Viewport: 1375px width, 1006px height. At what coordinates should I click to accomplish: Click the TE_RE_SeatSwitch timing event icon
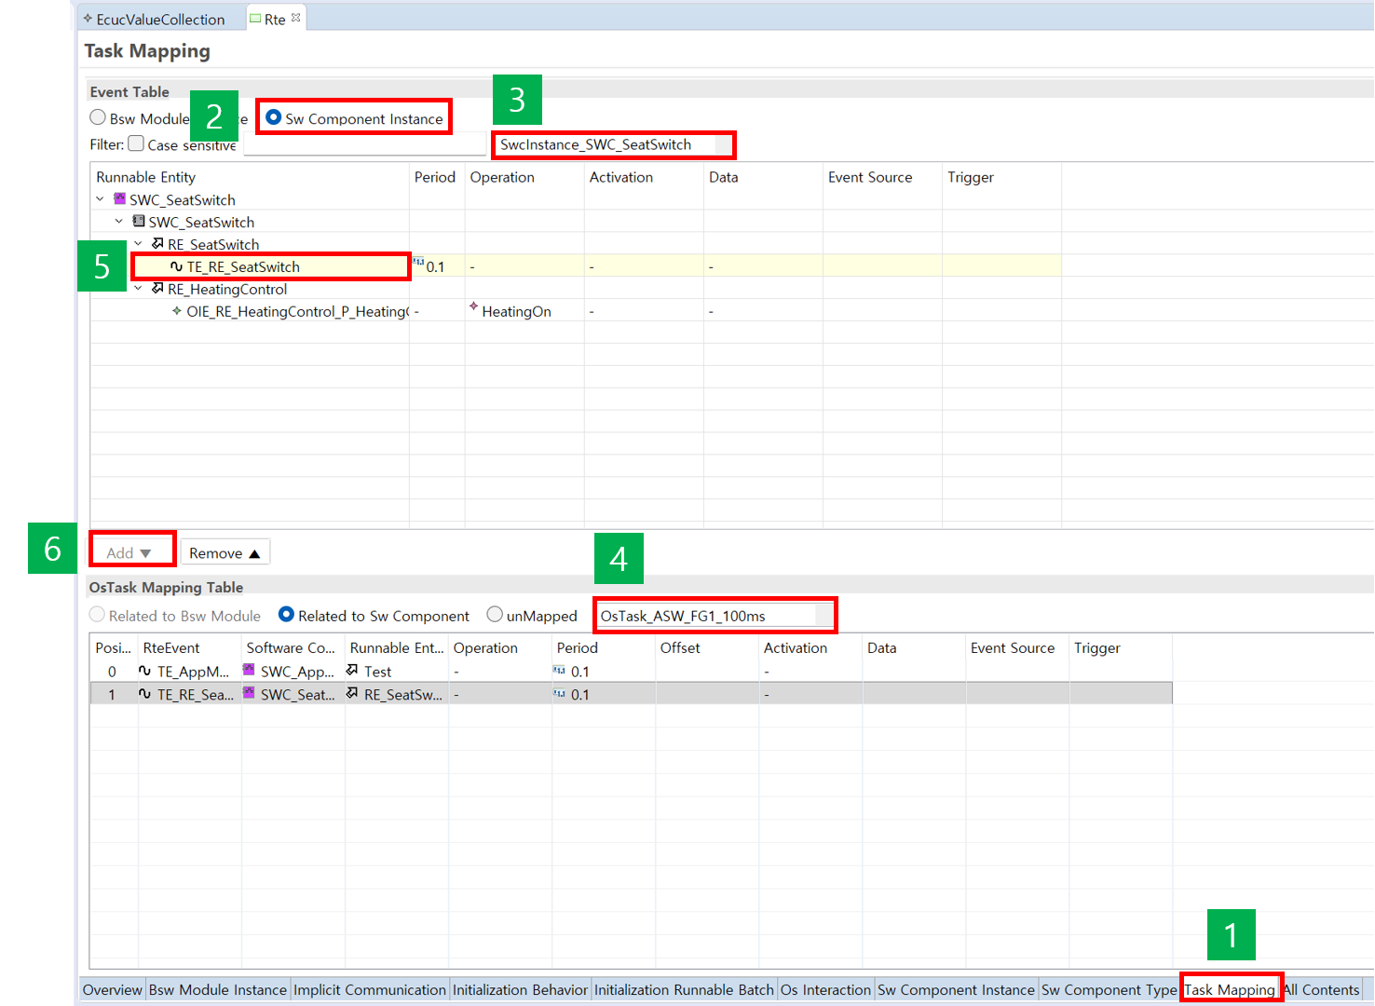(176, 267)
